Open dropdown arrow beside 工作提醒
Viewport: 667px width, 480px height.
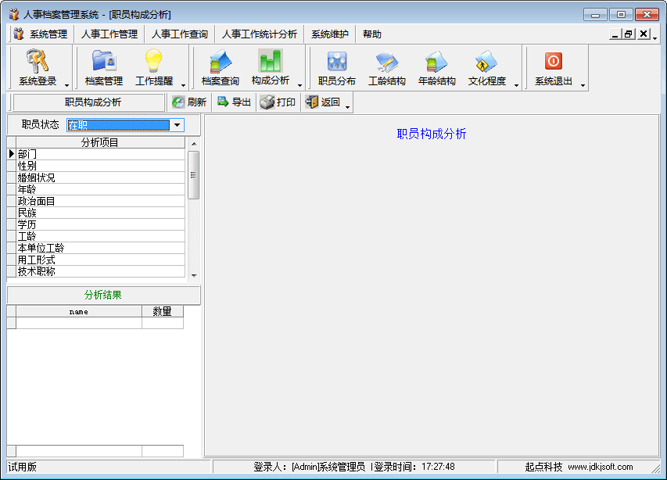pos(183,84)
